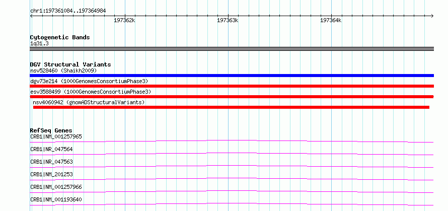Select the CRB1|NM_201253 magenta gene line
Image resolution: width=448 pixels, height=211 pixels.
click(x=232, y=179)
